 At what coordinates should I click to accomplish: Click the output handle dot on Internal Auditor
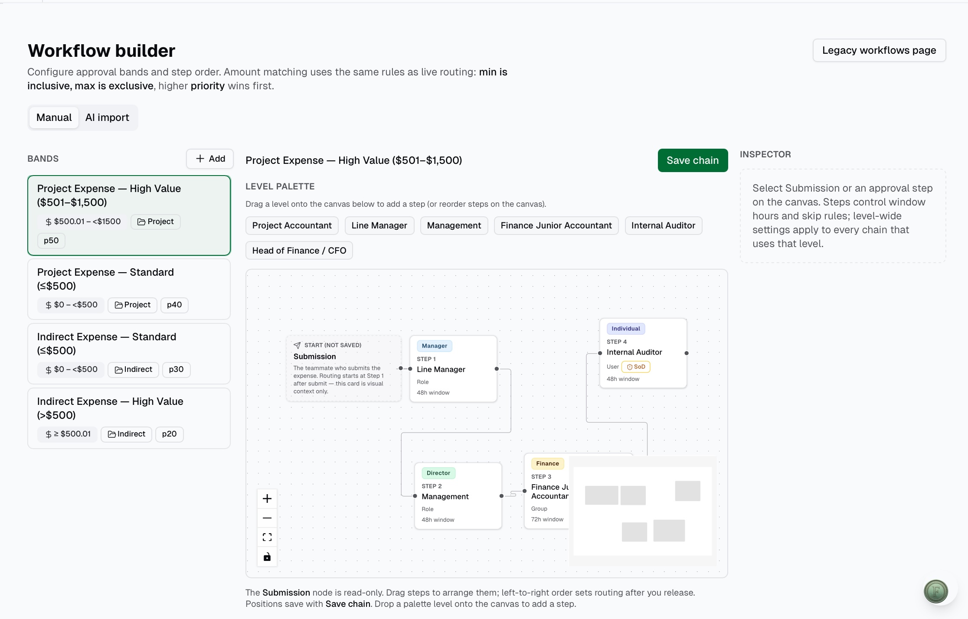pos(687,353)
